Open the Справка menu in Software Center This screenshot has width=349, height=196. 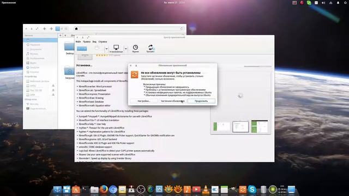pyautogui.click(x=103, y=41)
